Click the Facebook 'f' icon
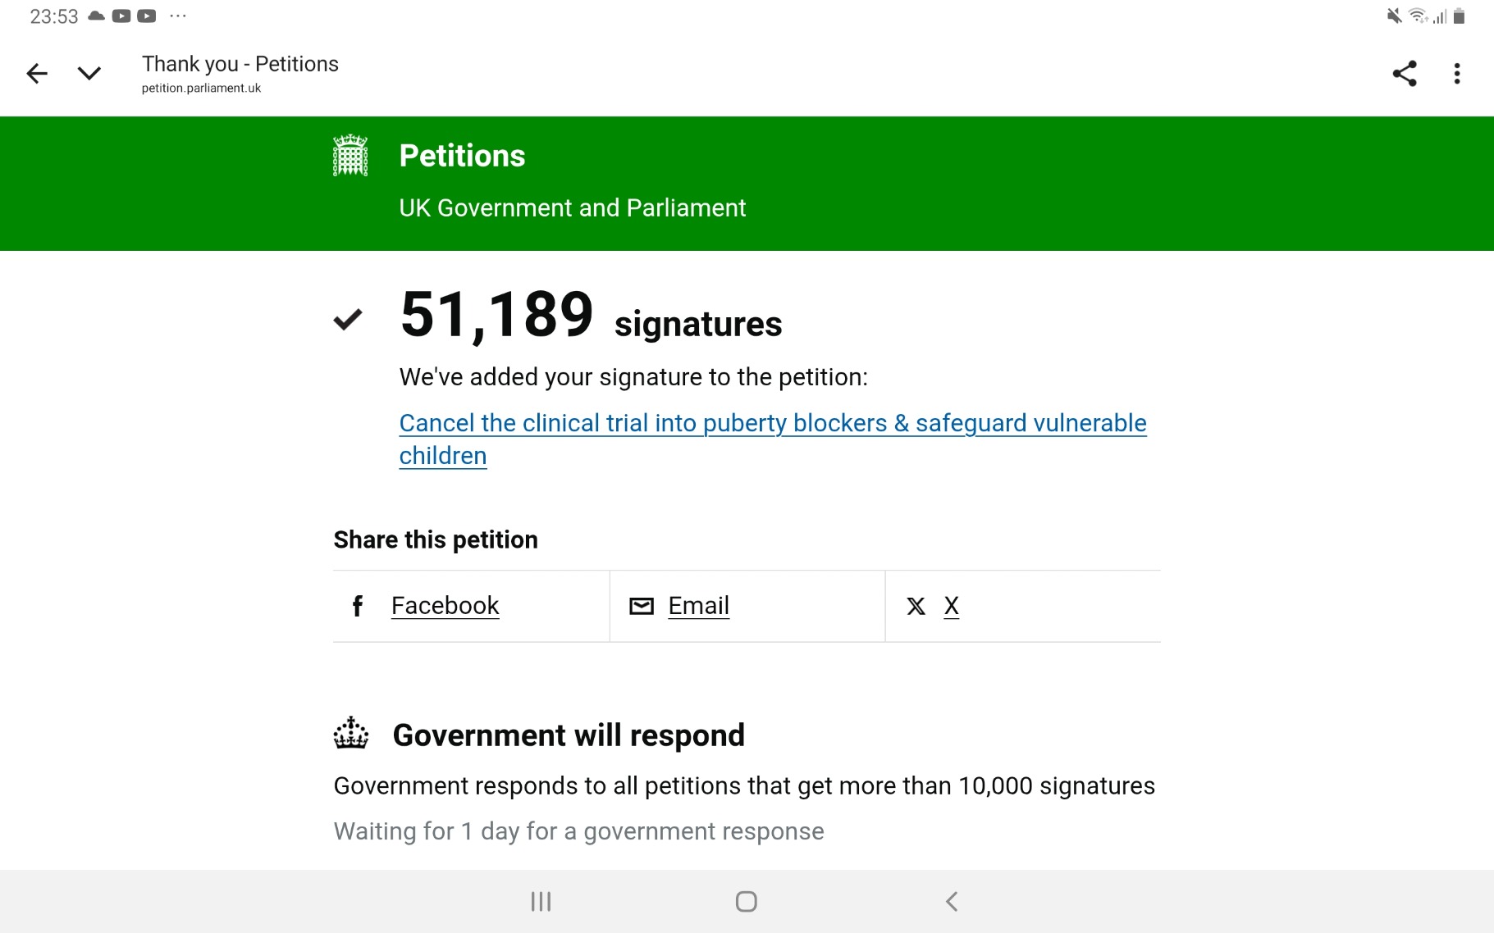Image resolution: width=1494 pixels, height=933 pixels. coord(357,606)
